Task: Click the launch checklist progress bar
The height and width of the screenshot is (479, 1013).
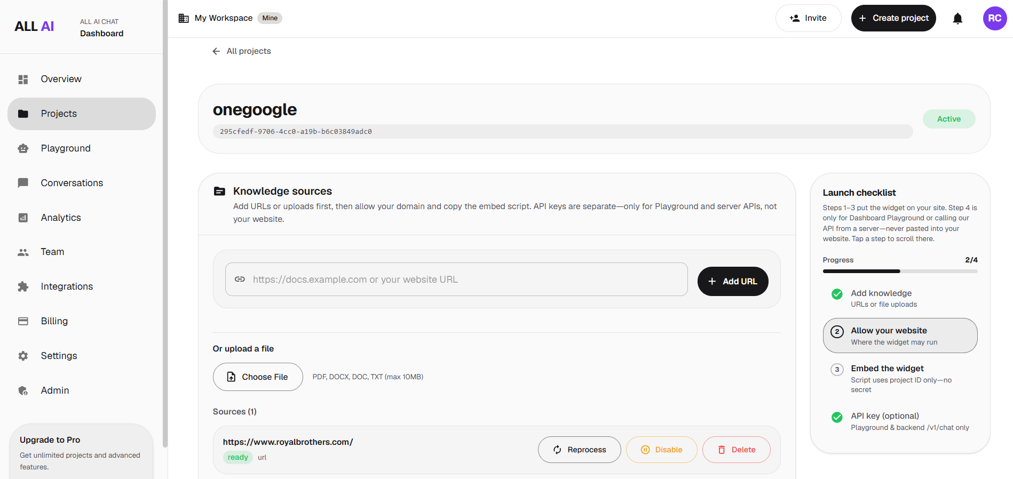Action: click(x=900, y=271)
